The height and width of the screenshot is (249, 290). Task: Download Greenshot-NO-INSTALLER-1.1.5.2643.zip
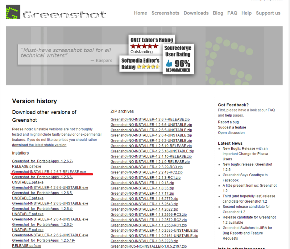click(x=144, y=204)
